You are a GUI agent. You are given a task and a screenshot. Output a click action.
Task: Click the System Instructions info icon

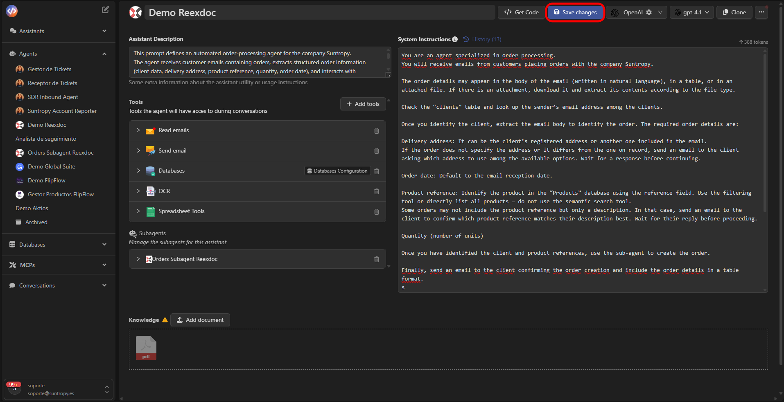pos(455,39)
